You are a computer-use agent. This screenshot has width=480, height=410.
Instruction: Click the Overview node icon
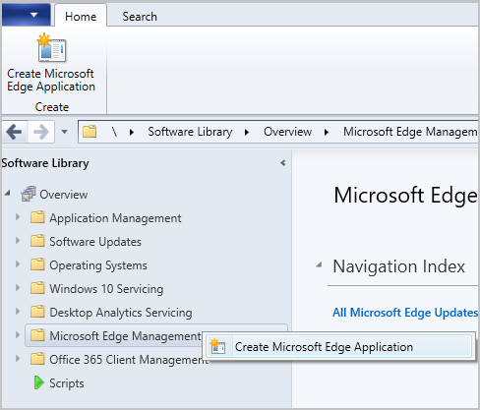[x=29, y=194]
